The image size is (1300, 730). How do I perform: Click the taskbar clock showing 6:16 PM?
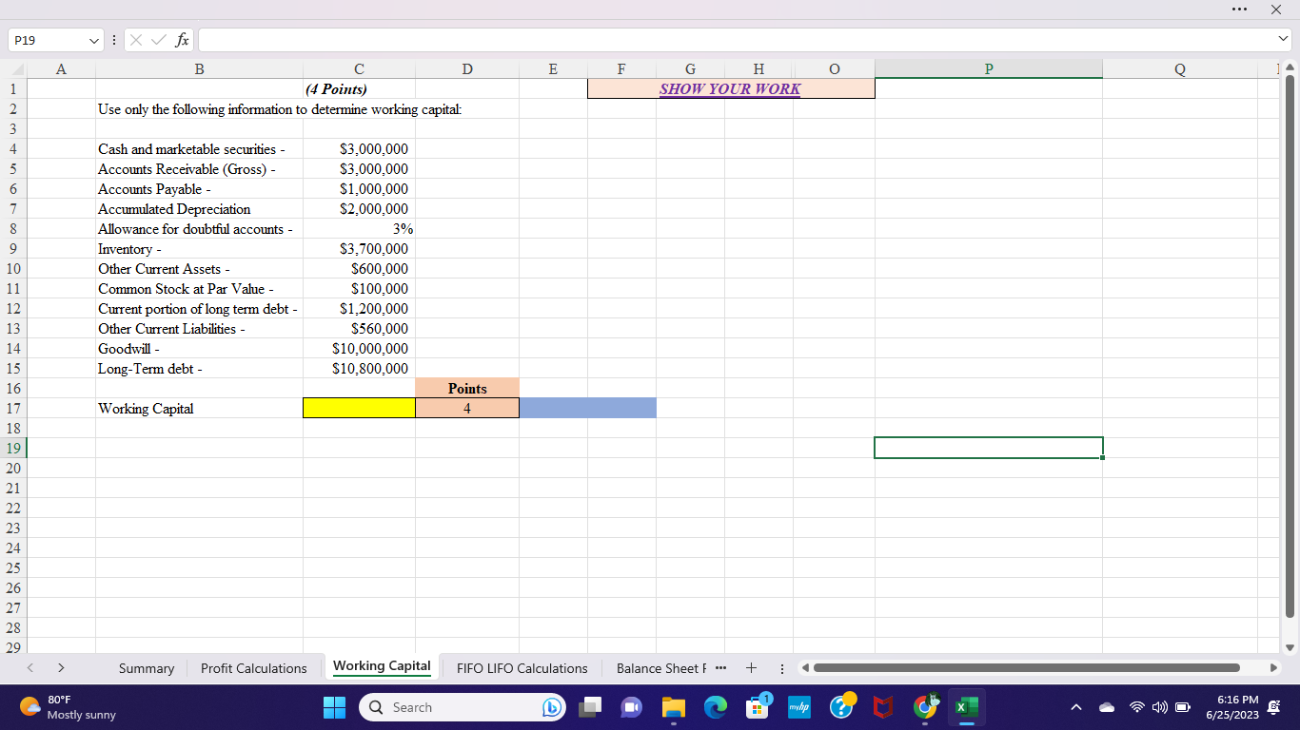[x=1231, y=707]
